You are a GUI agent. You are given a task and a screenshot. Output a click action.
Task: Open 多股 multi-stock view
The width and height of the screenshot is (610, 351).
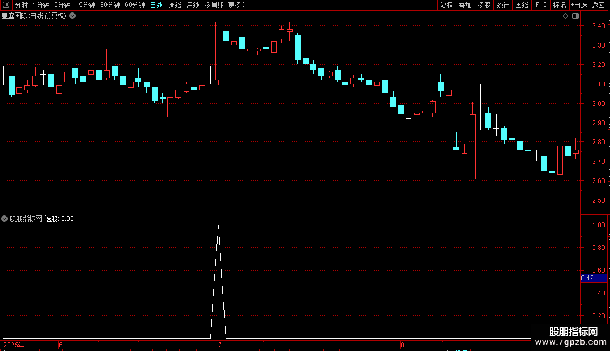click(484, 5)
